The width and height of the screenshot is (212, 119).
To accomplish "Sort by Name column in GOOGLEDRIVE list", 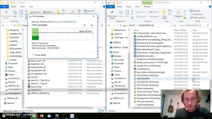I will click(x=136, y=30).
